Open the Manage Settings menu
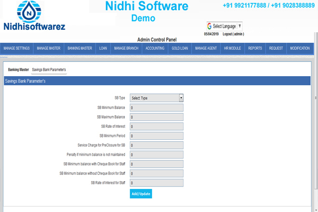The width and height of the screenshot is (318, 212). (17, 48)
